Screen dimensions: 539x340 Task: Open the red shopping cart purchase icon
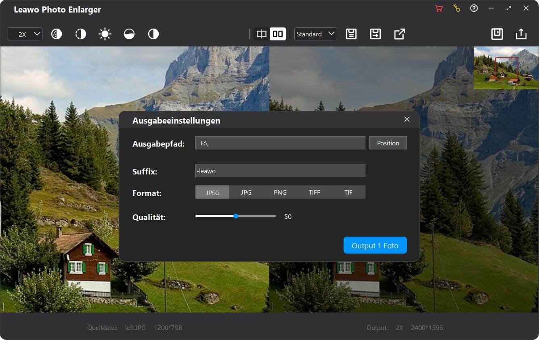click(x=439, y=8)
